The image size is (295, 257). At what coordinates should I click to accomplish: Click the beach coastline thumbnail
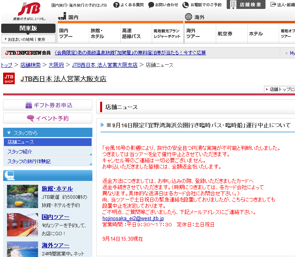click(x=23, y=249)
